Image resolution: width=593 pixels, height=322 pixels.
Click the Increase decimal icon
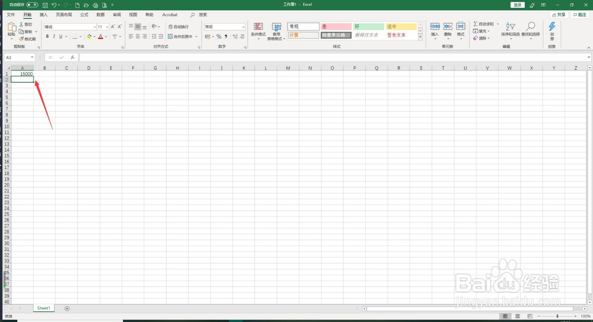coord(235,37)
